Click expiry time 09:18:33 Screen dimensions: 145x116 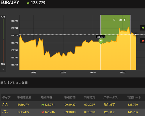[x=90, y=112]
